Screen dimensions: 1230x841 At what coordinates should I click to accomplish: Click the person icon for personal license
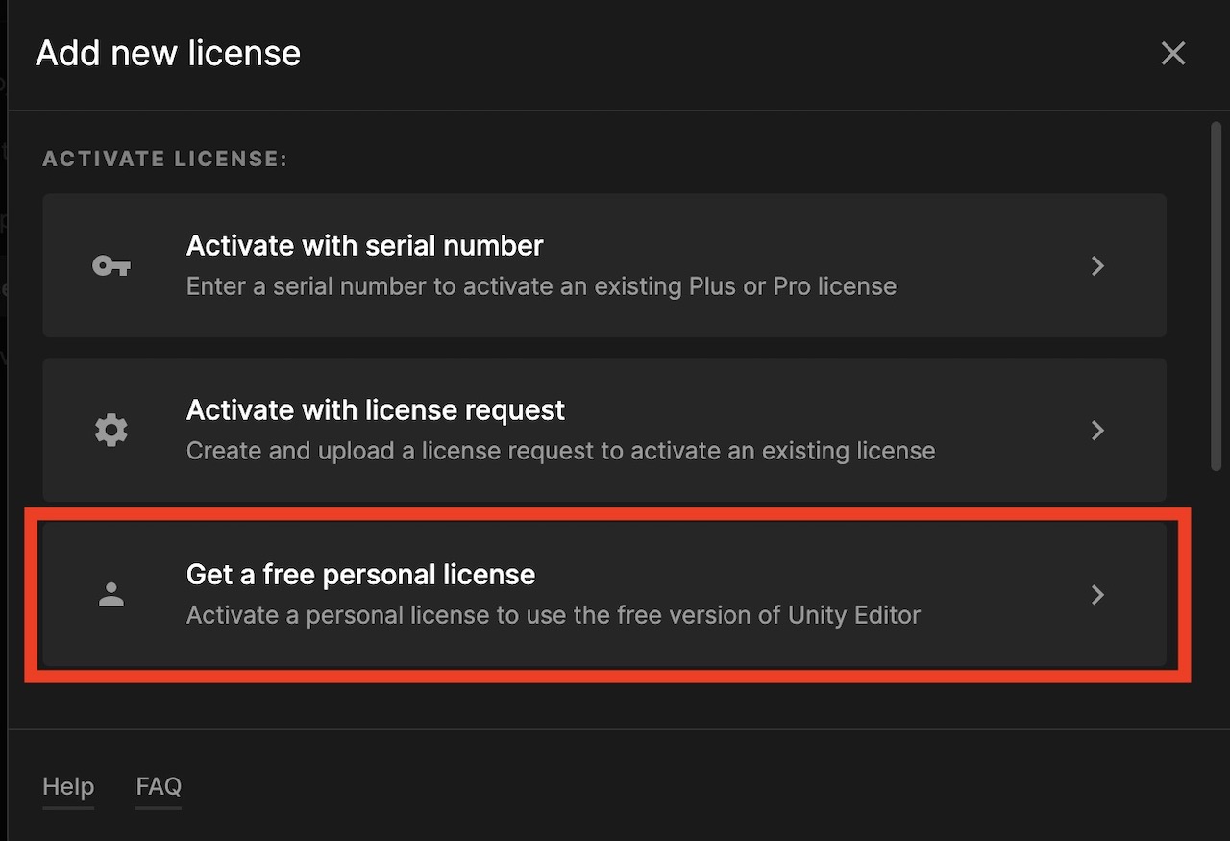click(111, 595)
